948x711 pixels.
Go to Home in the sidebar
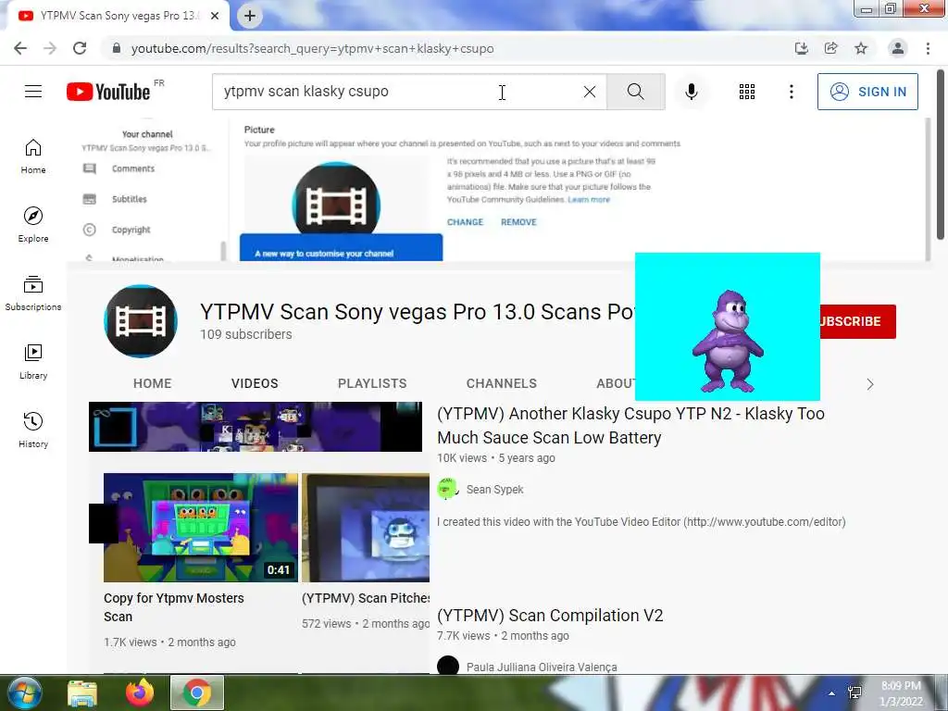[33, 156]
